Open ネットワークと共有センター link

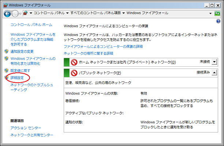tap(32, 135)
